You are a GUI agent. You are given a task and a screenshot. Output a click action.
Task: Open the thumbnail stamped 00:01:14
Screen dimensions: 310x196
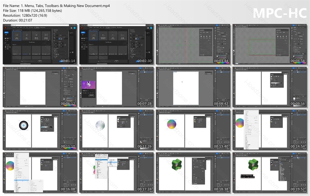coord(40,44)
